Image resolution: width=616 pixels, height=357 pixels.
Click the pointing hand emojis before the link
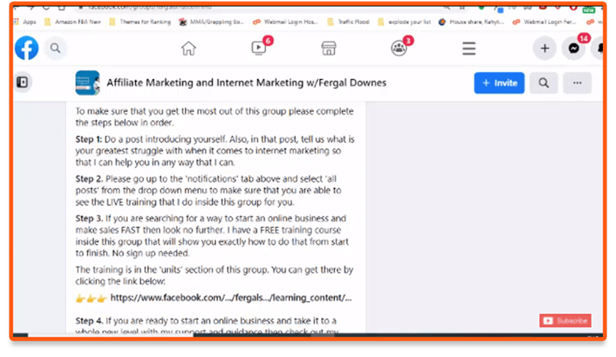[x=91, y=298]
